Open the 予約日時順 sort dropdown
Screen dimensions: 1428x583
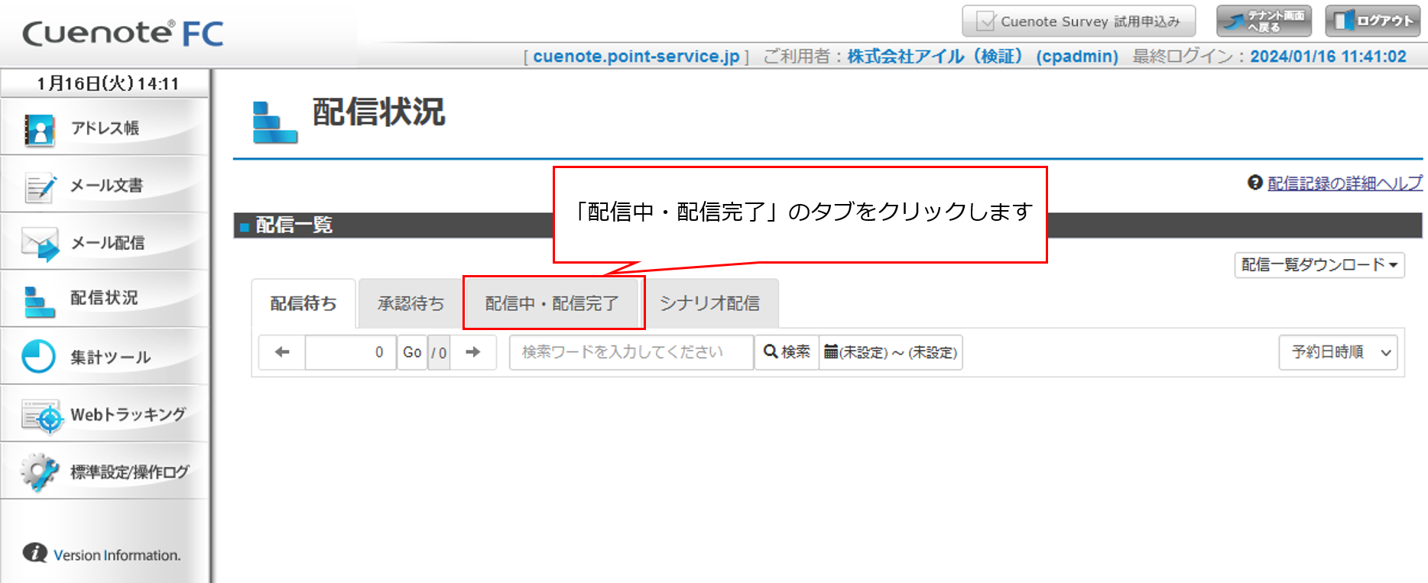(1338, 352)
